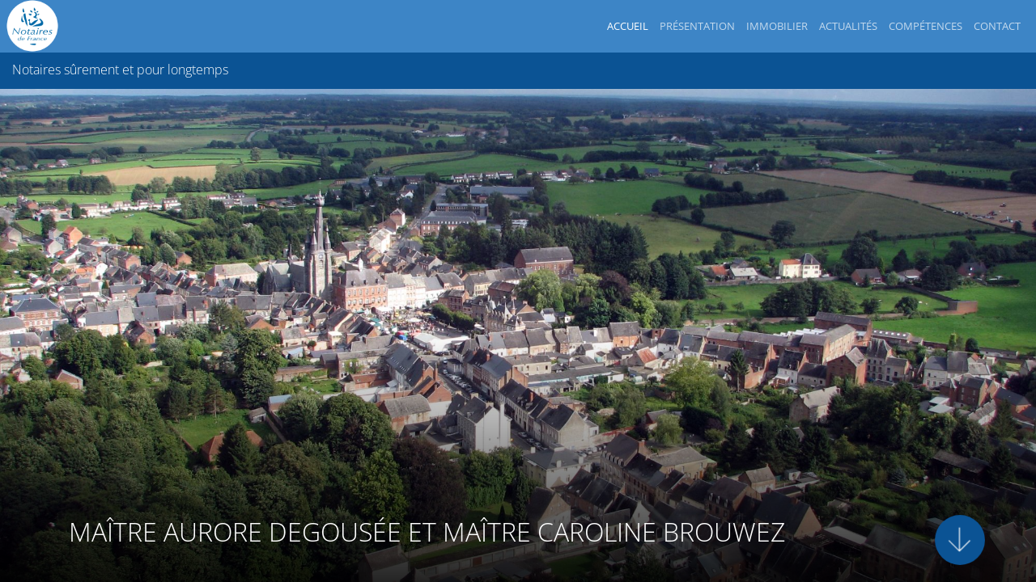Open the ACTUALITÉS page

pos(847,25)
